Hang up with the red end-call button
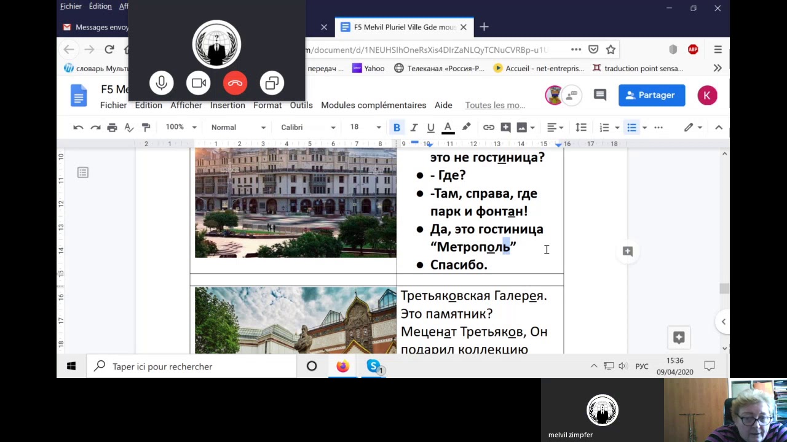 [235, 83]
